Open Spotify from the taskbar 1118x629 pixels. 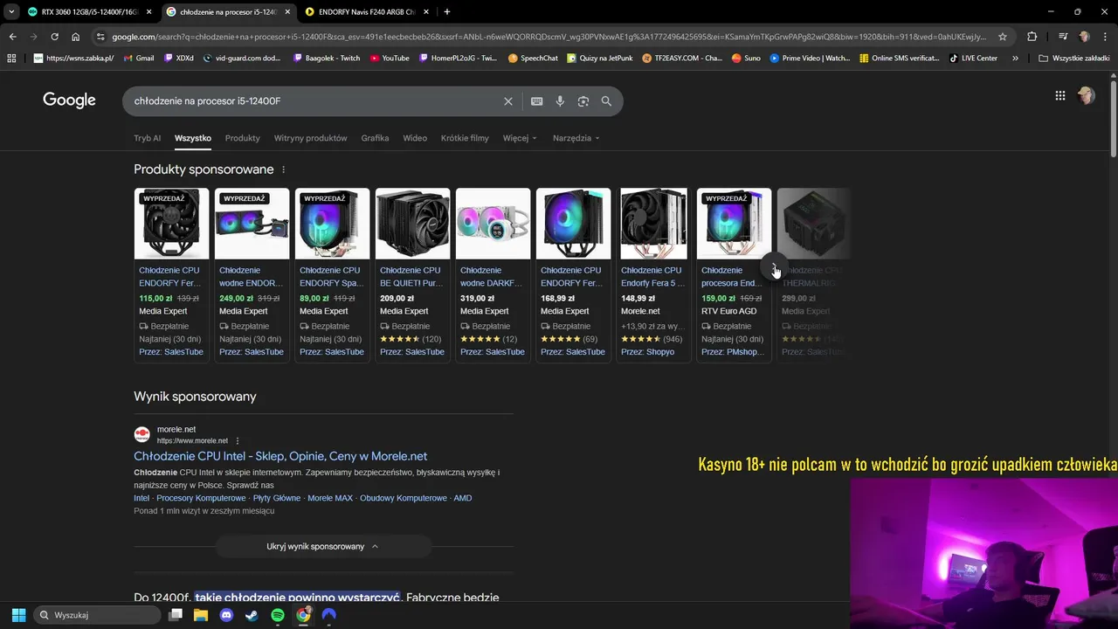click(x=278, y=615)
